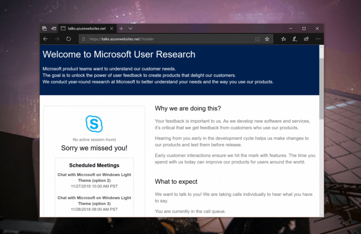Select the talks.azurewebsites.net tab
Viewport: 361px width, 234px height.
(x=87, y=29)
